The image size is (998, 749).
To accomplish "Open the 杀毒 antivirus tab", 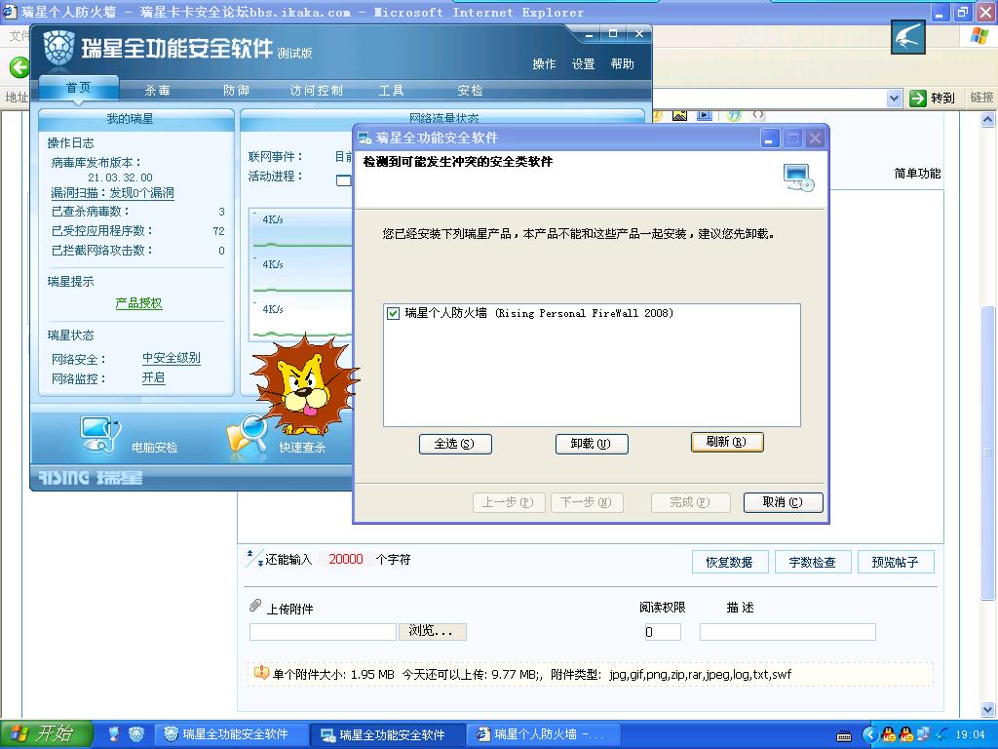I will pyautogui.click(x=157, y=91).
